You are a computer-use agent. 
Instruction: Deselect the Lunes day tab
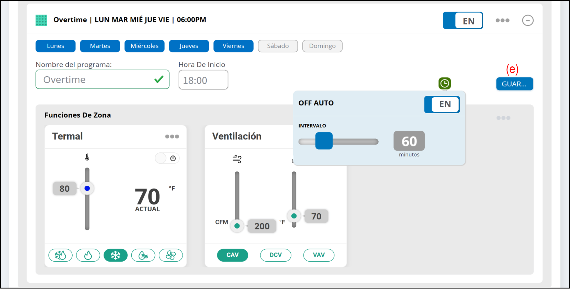tap(56, 46)
